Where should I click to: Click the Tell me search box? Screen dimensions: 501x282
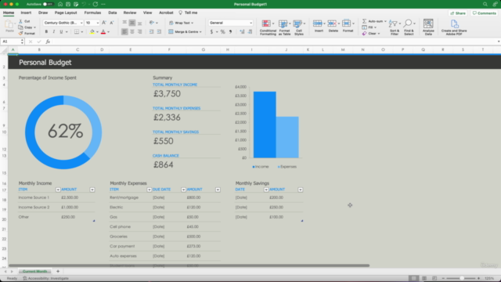click(188, 13)
